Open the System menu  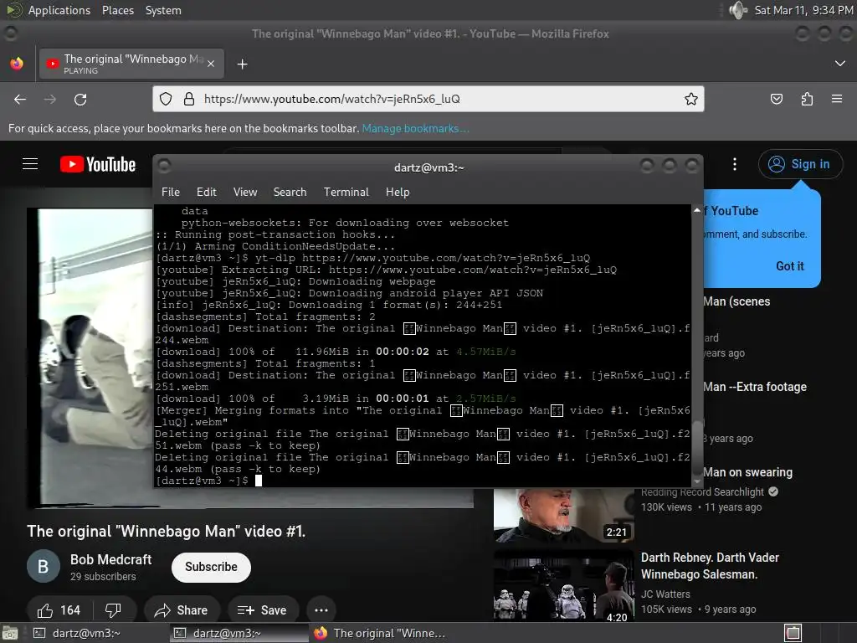163,10
